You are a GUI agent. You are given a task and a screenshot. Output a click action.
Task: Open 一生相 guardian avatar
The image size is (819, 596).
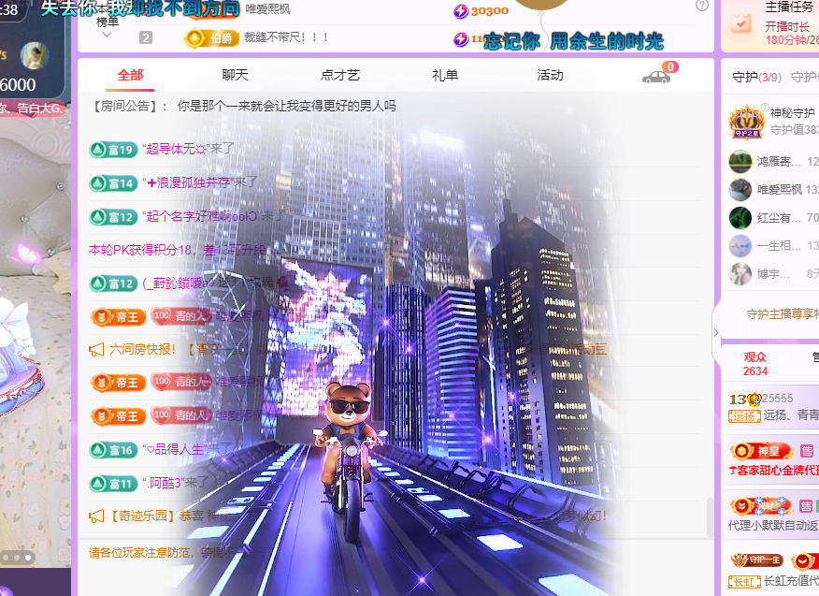(x=740, y=246)
